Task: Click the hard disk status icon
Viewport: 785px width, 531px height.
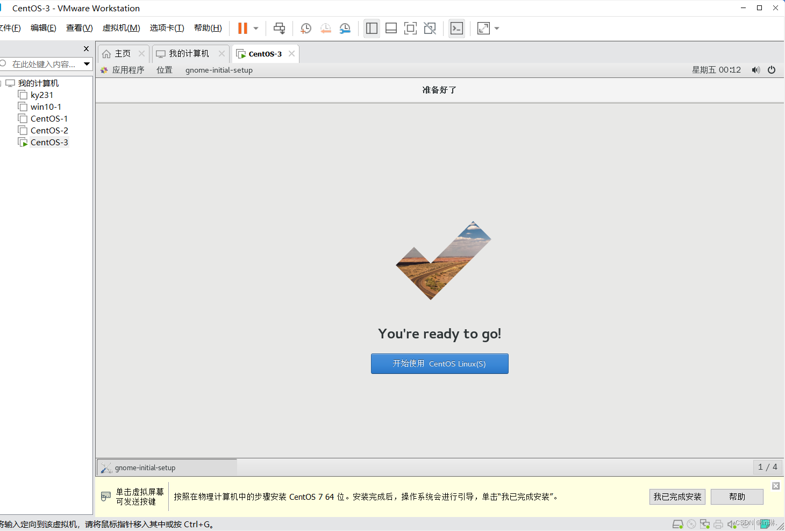Action: (x=678, y=524)
